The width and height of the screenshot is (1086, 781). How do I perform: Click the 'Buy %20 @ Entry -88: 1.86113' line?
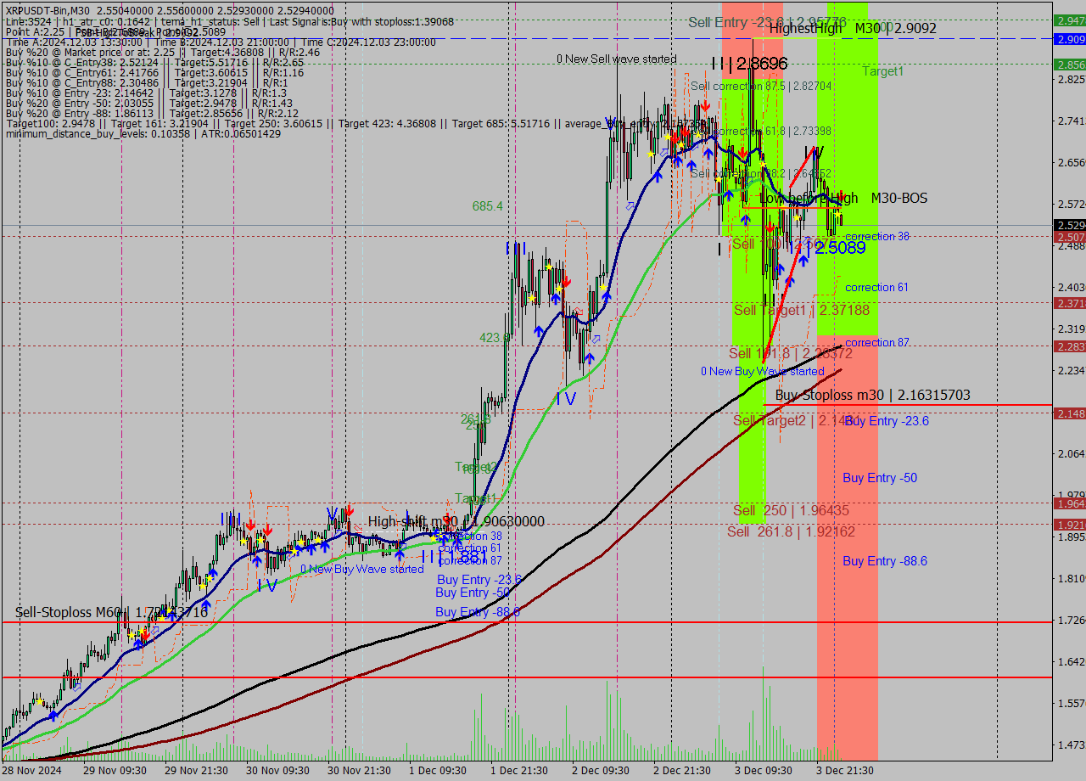[x=152, y=114]
